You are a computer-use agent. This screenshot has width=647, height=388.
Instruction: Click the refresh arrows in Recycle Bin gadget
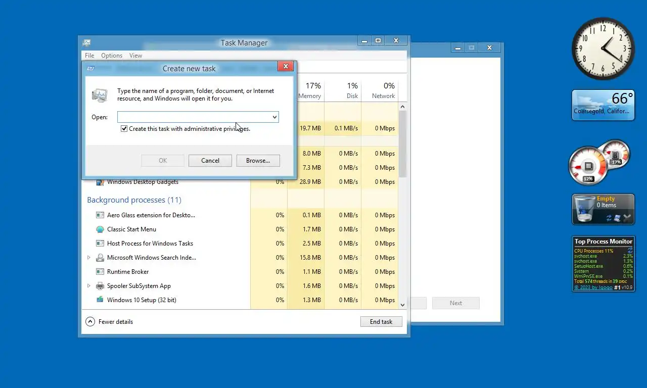pos(609,218)
